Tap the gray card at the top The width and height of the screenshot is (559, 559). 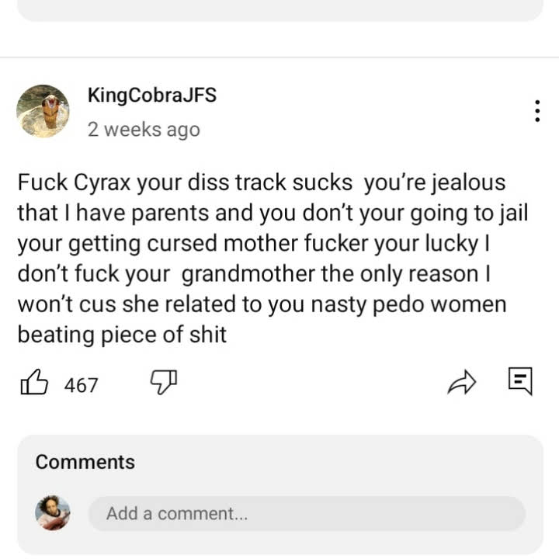[279, 9]
